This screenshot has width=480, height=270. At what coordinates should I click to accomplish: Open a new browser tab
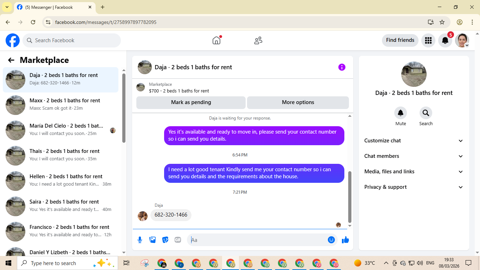tap(103, 7)
